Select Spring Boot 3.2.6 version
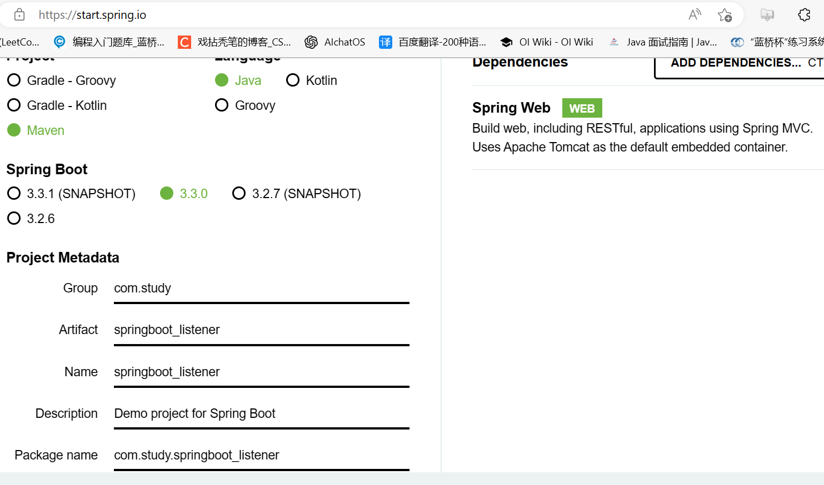Image resolution: width=824 pixels, height=485 pixels. point(31,219)
